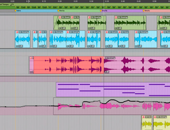The width and height of the screenshot is (170, 130).
Task: Click red icon on blue clip starting near 0:43
Action: point(136,32)
